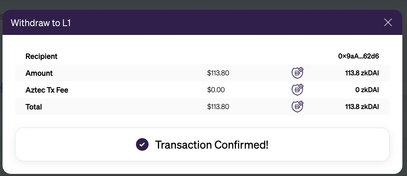Select the recipient address 0x9aA...62d6
407x176 pixels.
coord(359,56)
